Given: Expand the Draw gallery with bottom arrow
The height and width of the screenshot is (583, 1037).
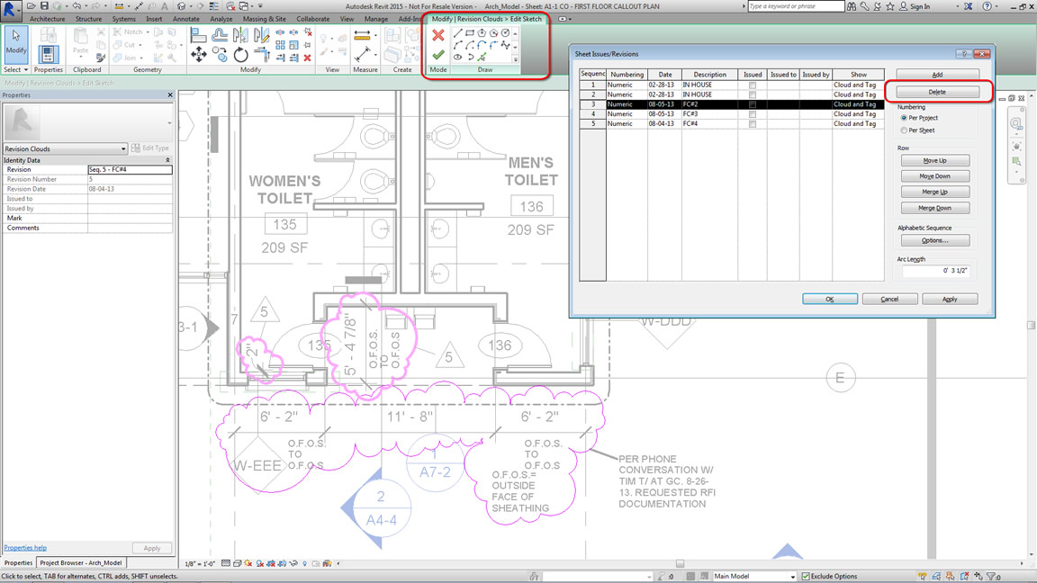Looking at the screenshot, I should 515,59.
